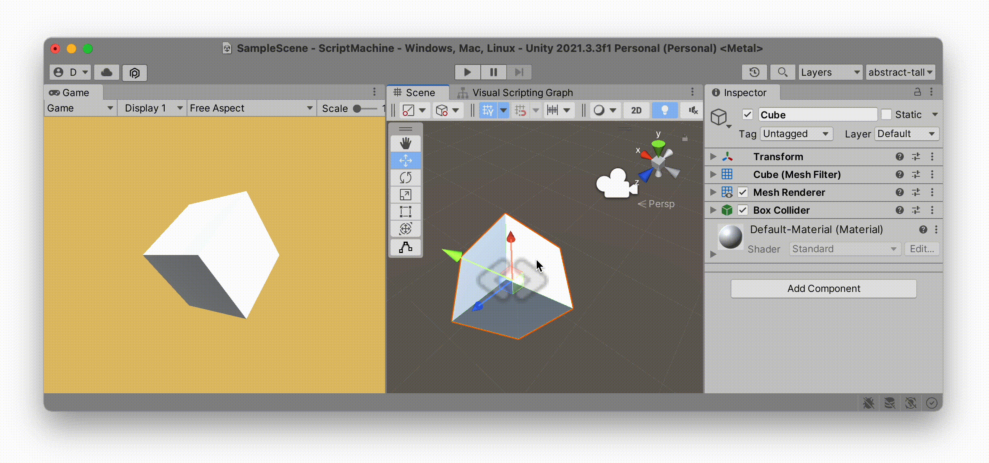Viewport: 989px width, 463px height.
Task: Select the Rotate tool
Action: (x=405, y=178)
